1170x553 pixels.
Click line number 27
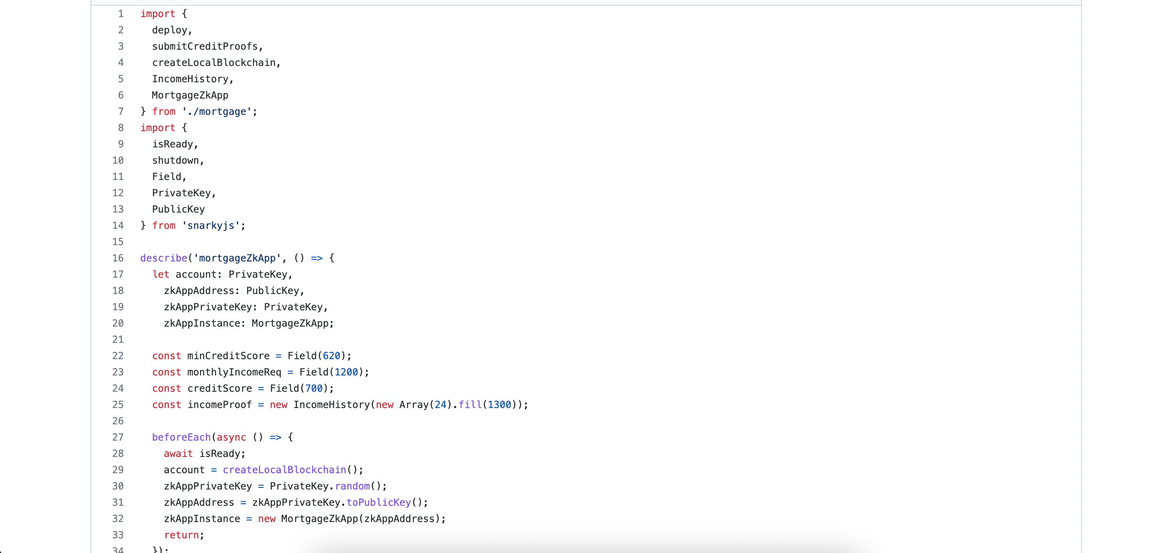click(118, 437)
